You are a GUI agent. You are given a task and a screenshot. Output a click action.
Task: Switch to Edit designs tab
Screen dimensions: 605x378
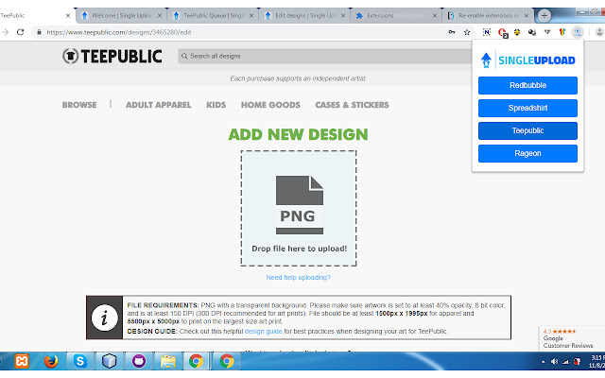(304, 15)
